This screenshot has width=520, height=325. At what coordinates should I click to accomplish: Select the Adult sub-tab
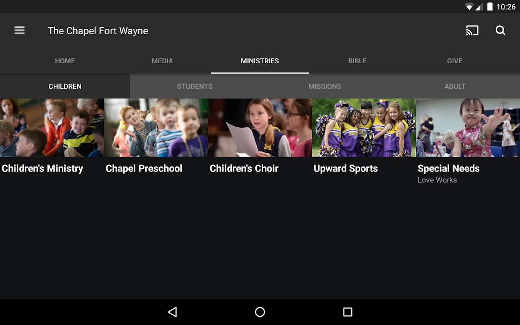point(455,87)
